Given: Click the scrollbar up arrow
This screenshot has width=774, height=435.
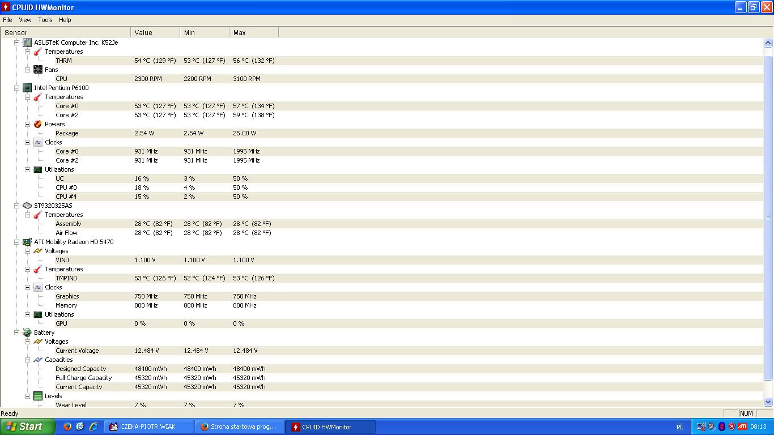Looking at the screenshot, I should click(768, 42).
